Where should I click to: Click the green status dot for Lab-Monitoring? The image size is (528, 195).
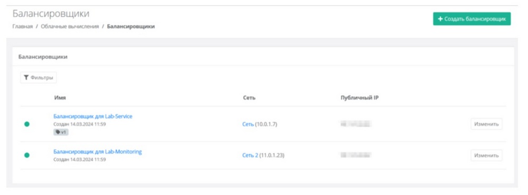click(27, 155)
